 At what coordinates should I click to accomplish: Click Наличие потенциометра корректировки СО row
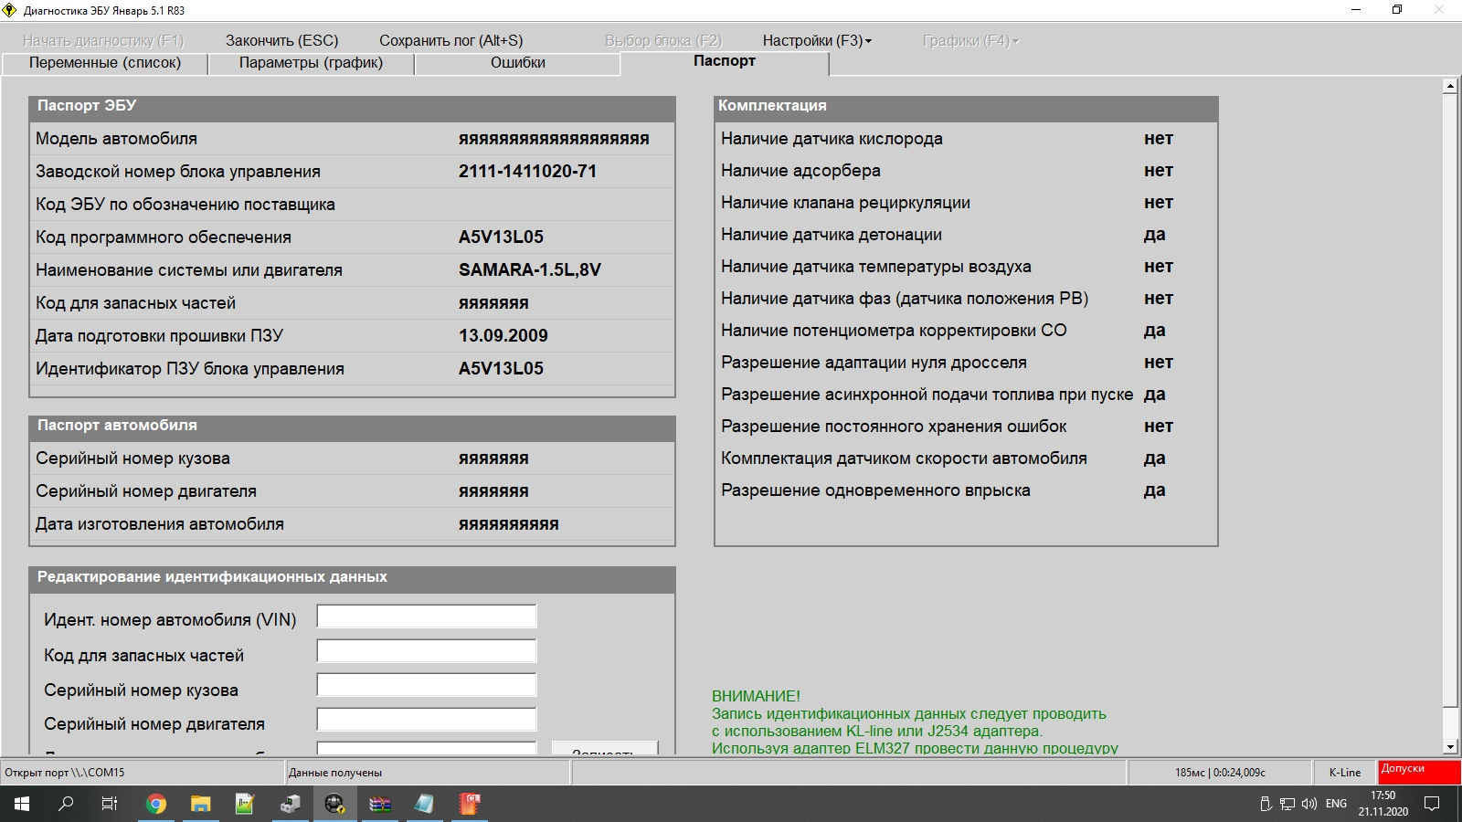point(966,331)
